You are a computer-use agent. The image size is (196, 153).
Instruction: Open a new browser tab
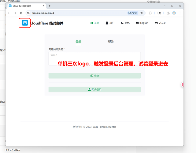50,6
